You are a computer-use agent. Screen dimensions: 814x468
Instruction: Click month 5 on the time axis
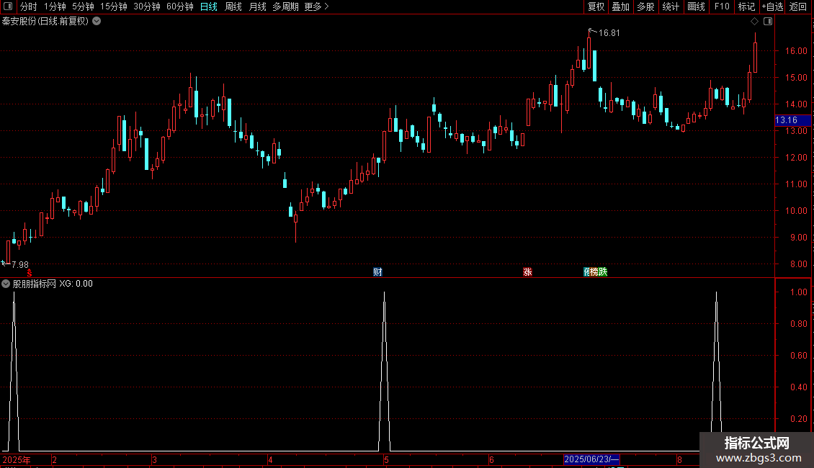(386, 459)
